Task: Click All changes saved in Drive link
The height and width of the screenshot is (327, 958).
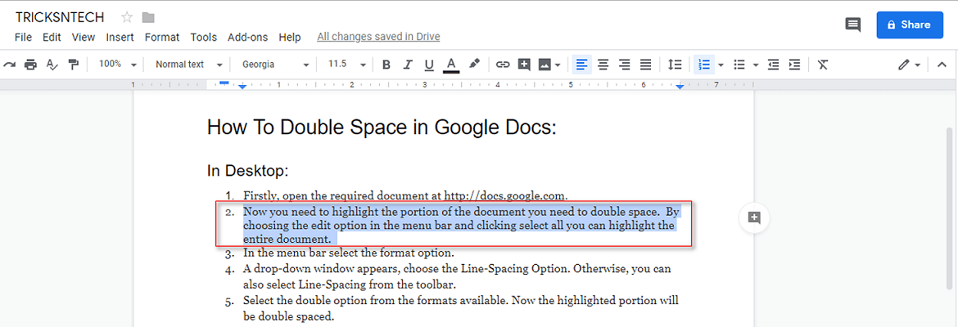Action: 378,38
